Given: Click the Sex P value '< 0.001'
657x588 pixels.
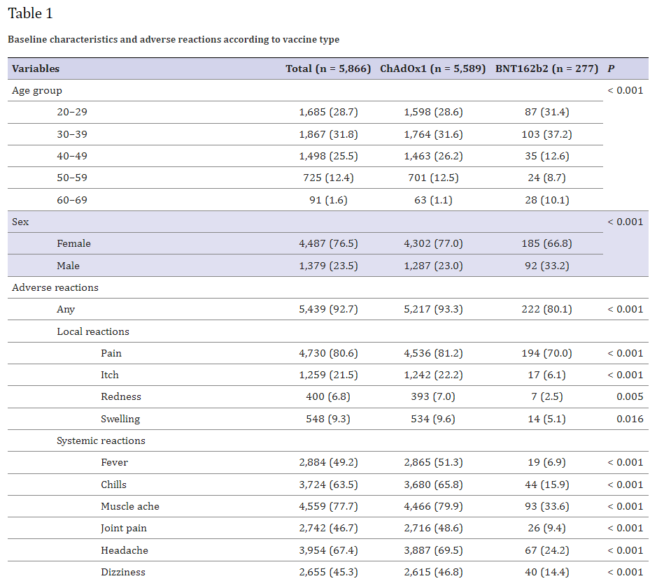Looking at the screenshot, I should point(626,222).
